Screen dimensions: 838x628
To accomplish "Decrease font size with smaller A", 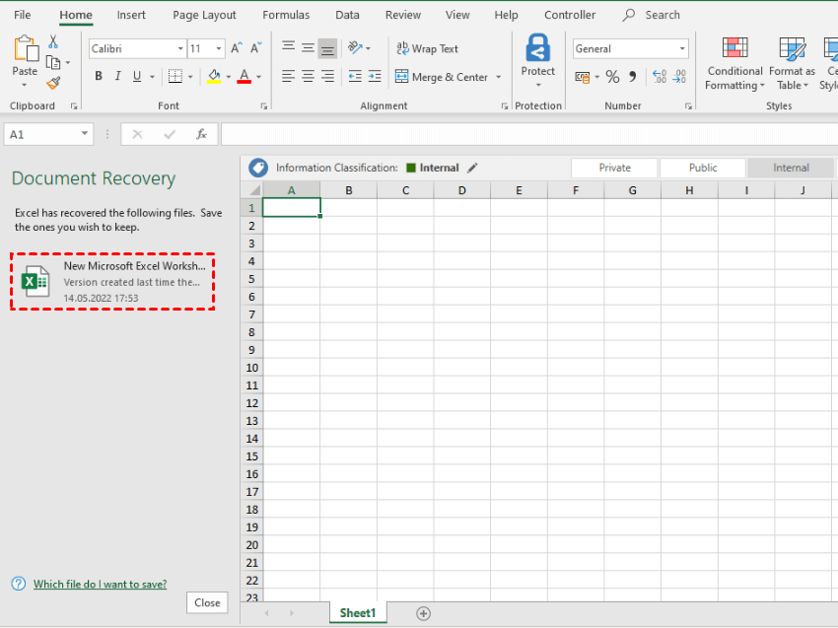I will pos(256,48).
